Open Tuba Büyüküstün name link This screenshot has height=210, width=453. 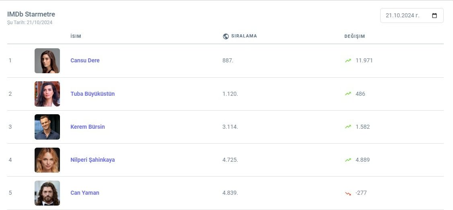pos(93,94)
